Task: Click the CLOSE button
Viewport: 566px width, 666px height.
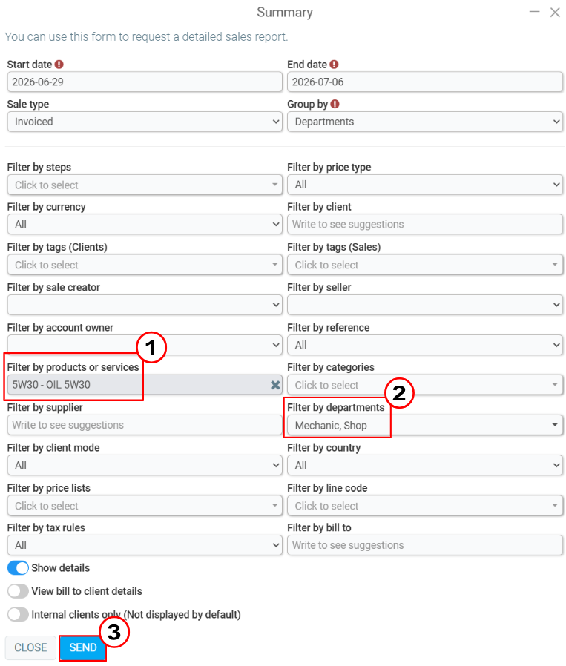Action: click(30, 647)
